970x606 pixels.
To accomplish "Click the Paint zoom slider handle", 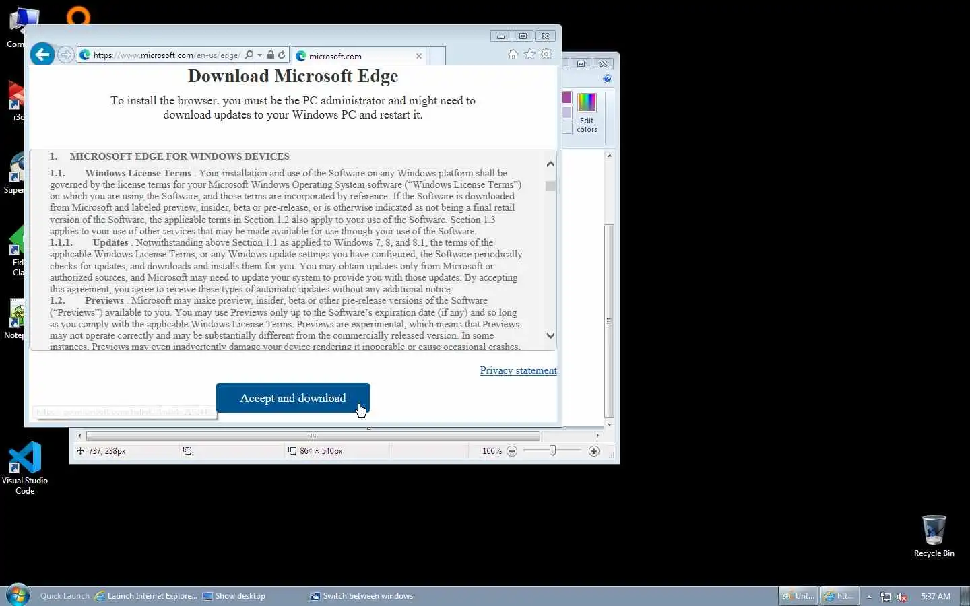I will tap(552, 450).
